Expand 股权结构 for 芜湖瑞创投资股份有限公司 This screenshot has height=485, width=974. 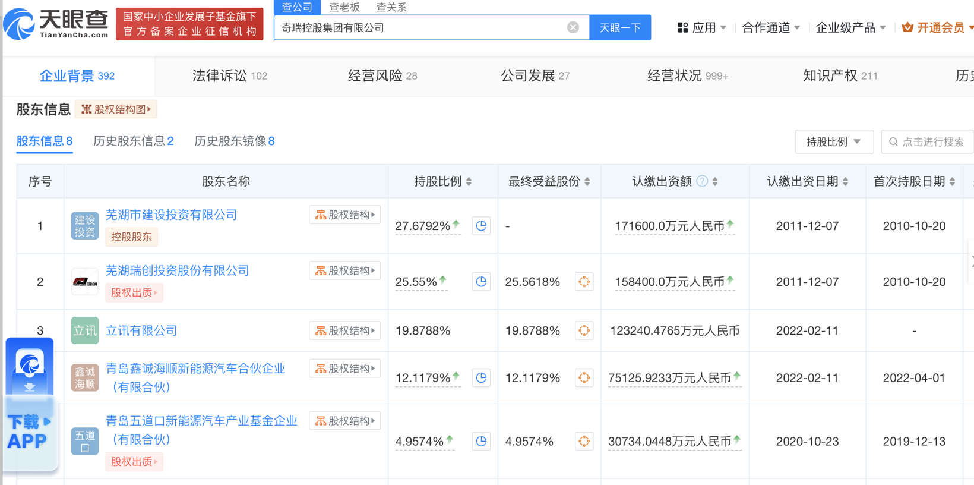coord(345,271)
